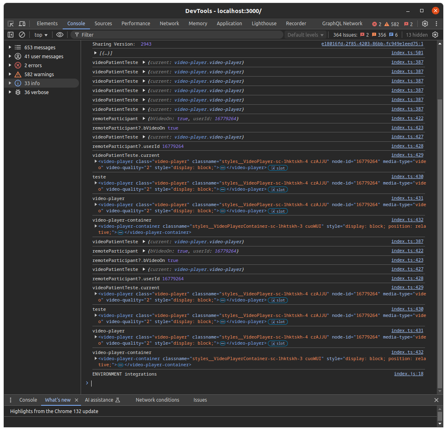Open the Default levels dropdown
The height and width of the screenshot is (431, 447).
click(305, 35)
